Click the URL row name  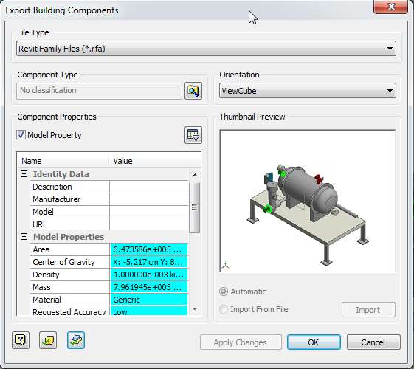tap(40, 224)
